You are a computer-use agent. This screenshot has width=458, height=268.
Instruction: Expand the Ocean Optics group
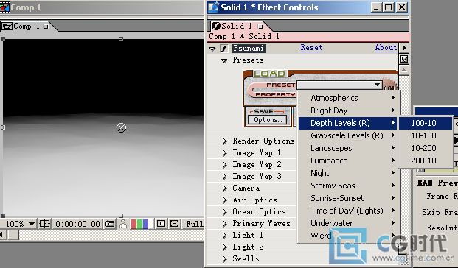[x=224, y=212]
